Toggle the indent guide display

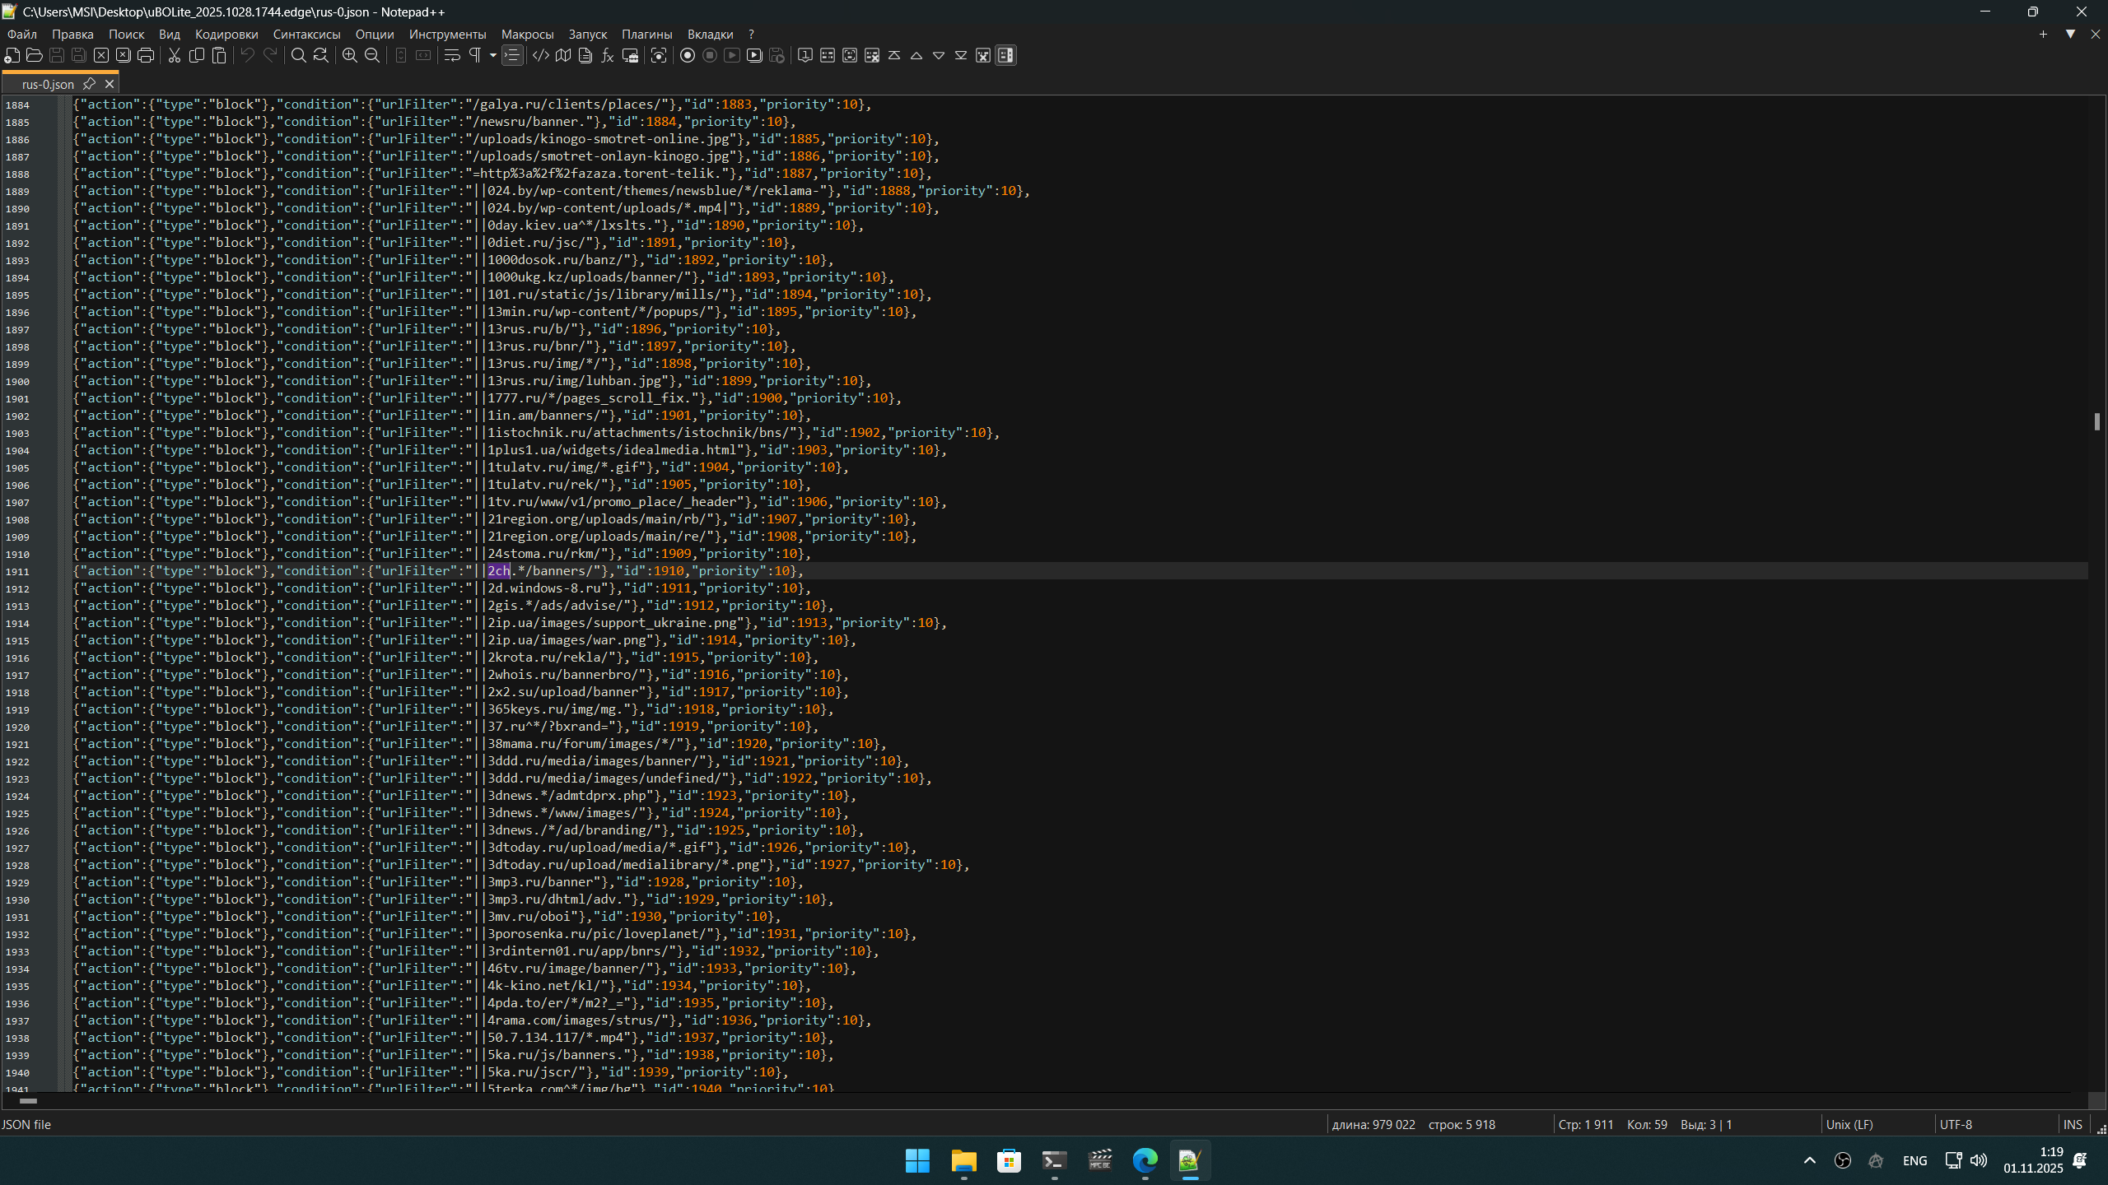pyautogui.click(x=512, y=55)
